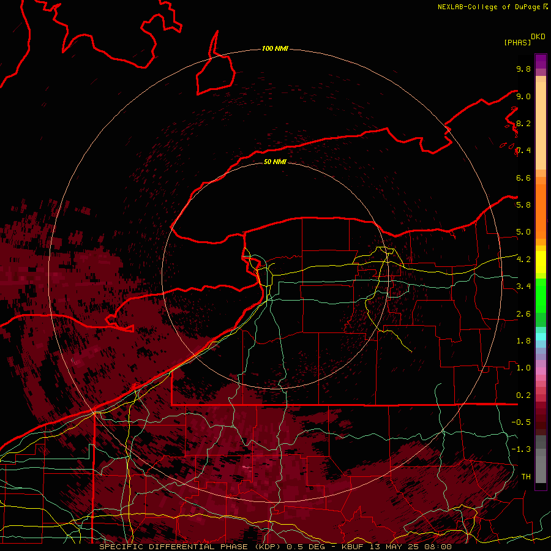
Task: Click the 5.0 legend label
Action: [523, 232]
